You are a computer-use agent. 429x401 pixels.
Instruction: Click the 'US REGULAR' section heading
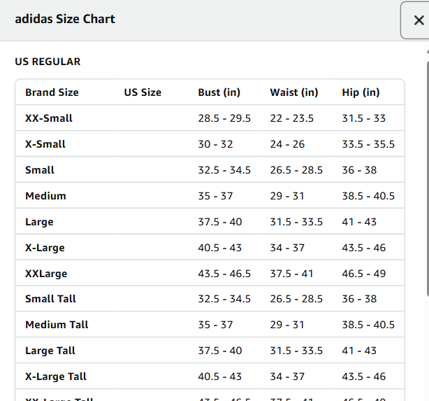[x=48, y=62]
